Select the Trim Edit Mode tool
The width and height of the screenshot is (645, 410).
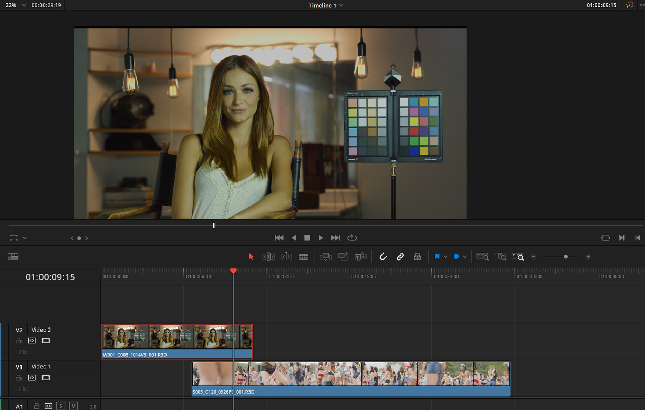coord(268,257)
